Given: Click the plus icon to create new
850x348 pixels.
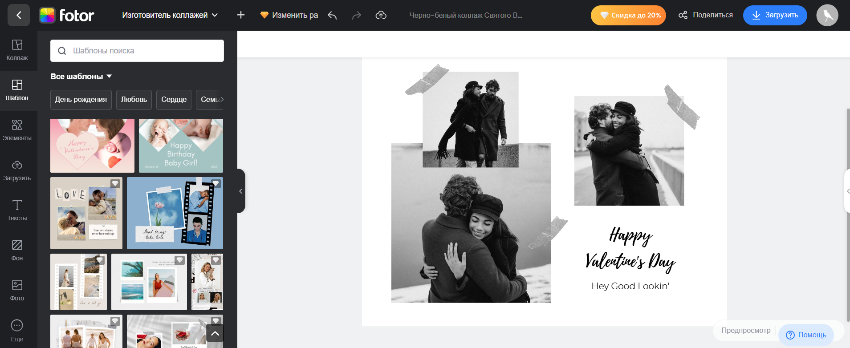Looking at the screenshot, I should coord(241,15).
